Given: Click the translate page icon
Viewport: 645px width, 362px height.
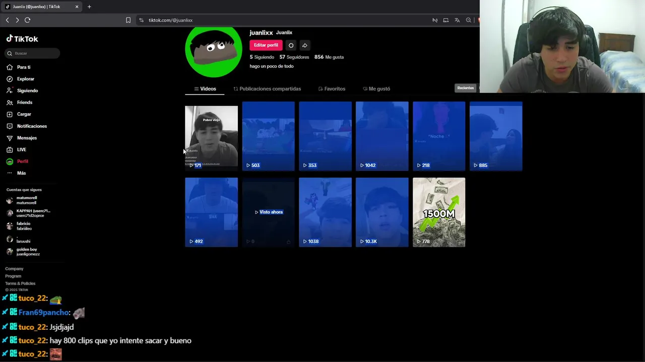Looking at the screenshot, I should 457,20.
